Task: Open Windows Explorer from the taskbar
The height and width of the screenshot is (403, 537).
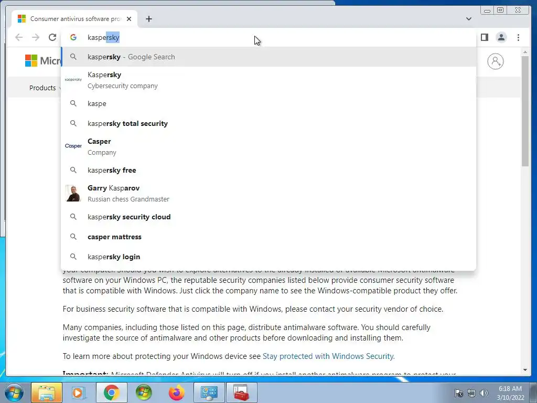Action: pyautogui.click(x=47, y=393)
